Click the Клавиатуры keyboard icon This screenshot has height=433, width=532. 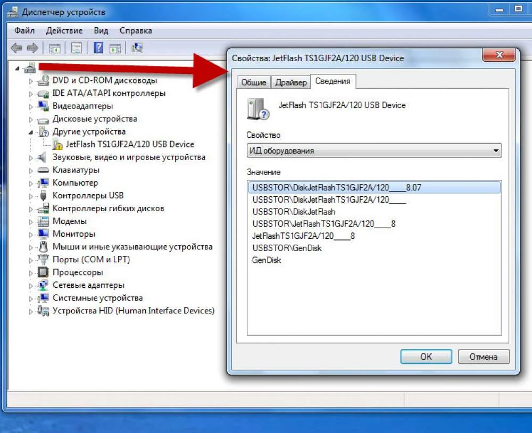click(x=43, y=170)
